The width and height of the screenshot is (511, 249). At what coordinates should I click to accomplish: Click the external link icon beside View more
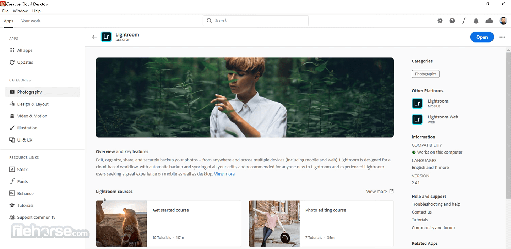click(x=392, y=191)
